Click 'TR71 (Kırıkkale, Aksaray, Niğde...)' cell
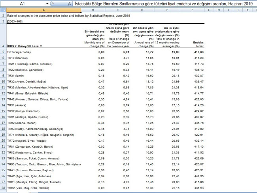This screenshot has width=257, height=193. (40, 135)
